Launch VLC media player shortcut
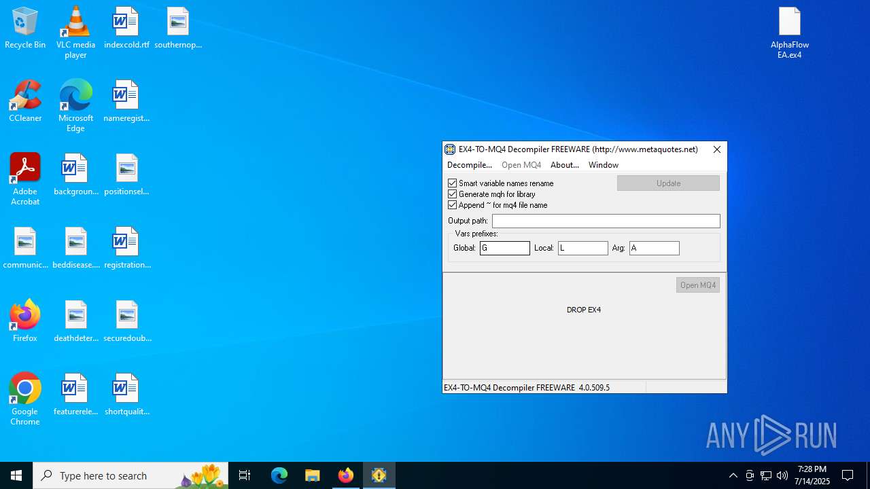The height and width of the screenshot is (489, 870). [x=75, y=33]
